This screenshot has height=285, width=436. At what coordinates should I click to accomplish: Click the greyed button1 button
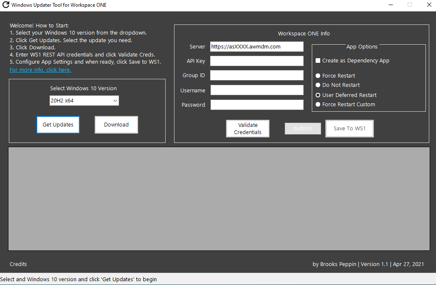303,129
